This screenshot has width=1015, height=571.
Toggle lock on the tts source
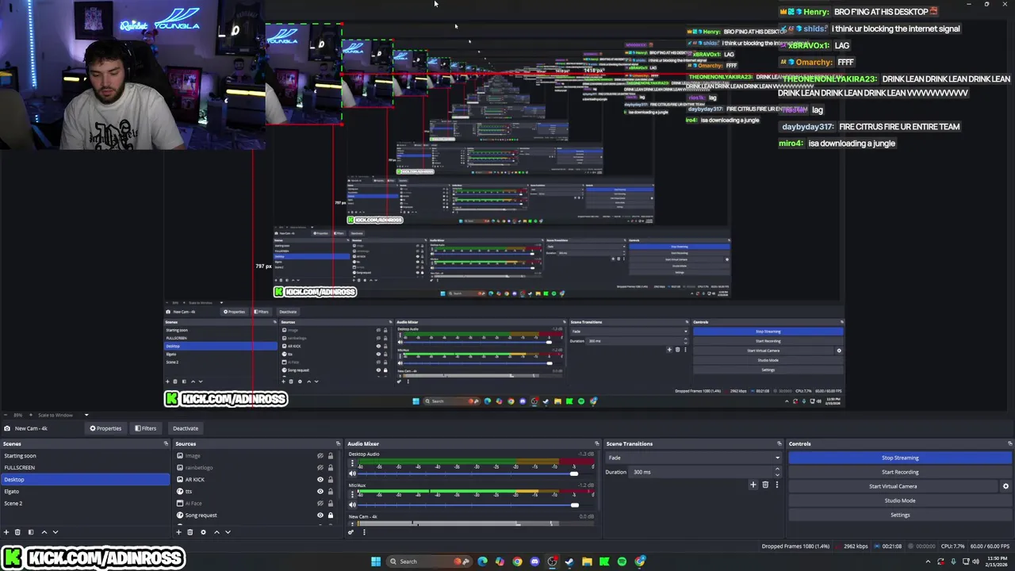331,492
